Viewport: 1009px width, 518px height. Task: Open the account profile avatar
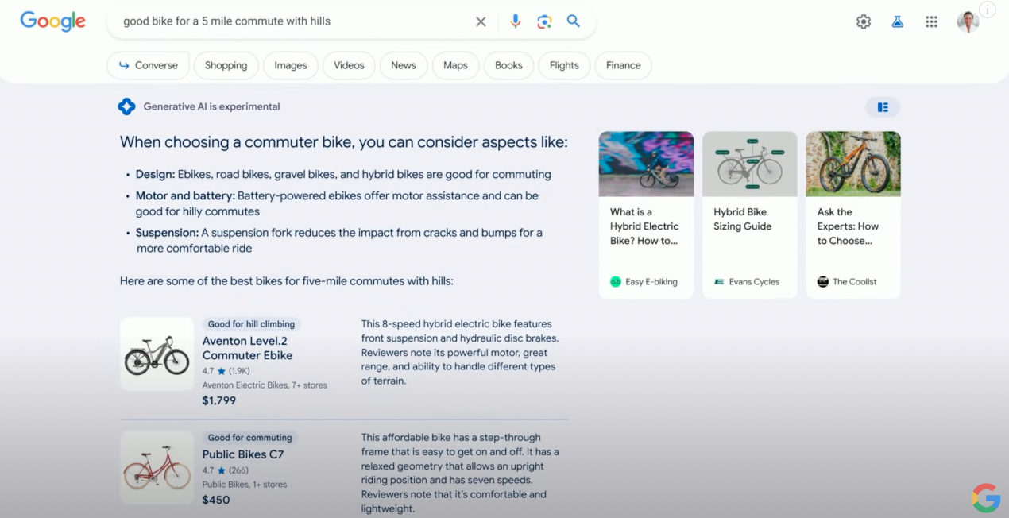(968, 21)
